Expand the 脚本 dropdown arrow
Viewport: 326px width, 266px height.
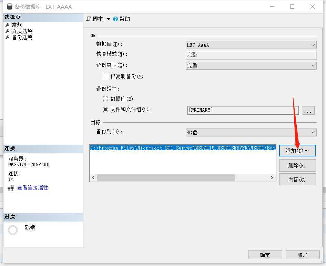coord(108,19)
